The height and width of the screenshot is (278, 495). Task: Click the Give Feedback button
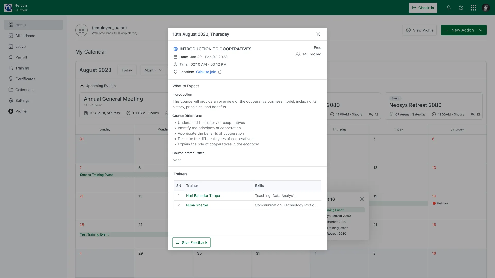(192, 242)
